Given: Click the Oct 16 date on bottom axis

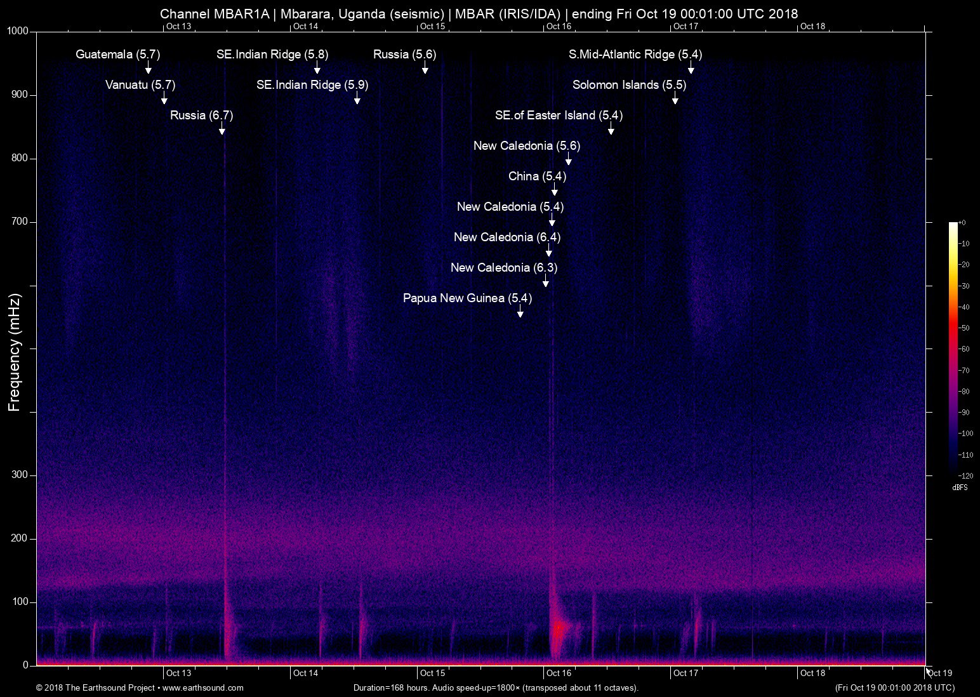Looking at the screenshot, I should pyautogui.click(x=559, y=673).
